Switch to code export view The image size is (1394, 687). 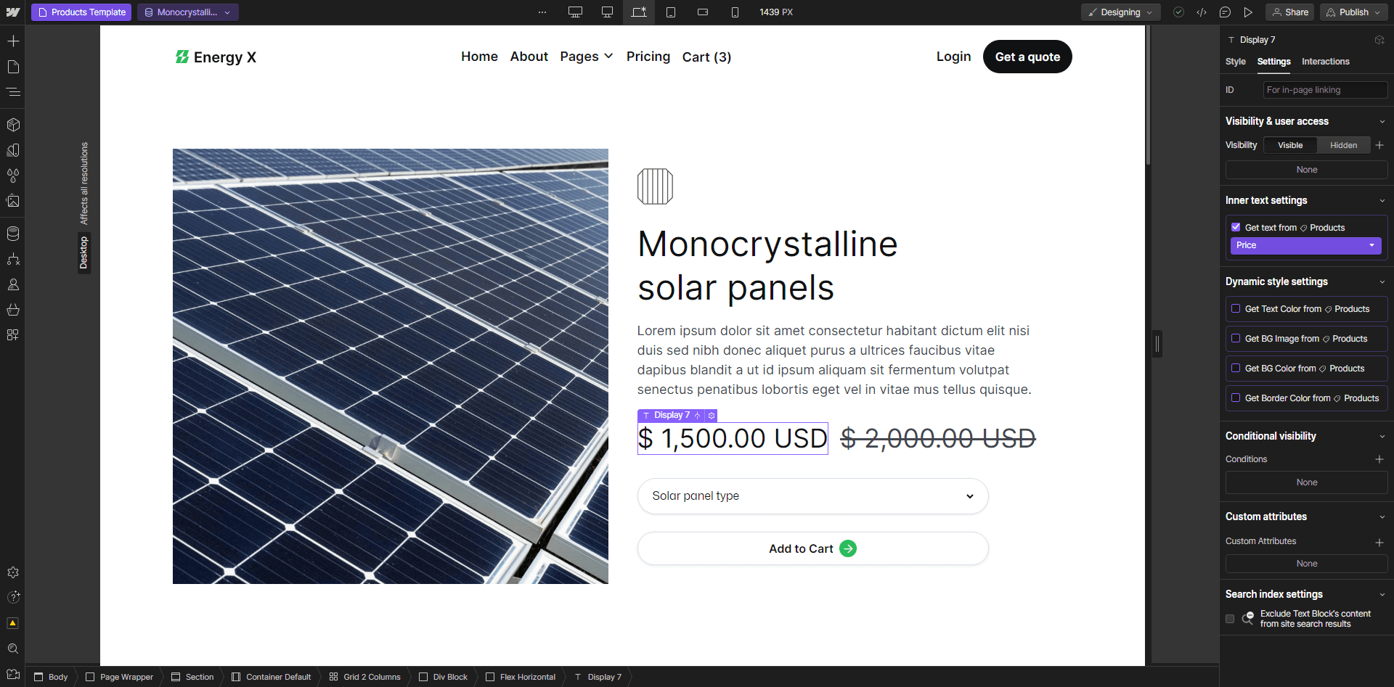tap(1202, 12)
